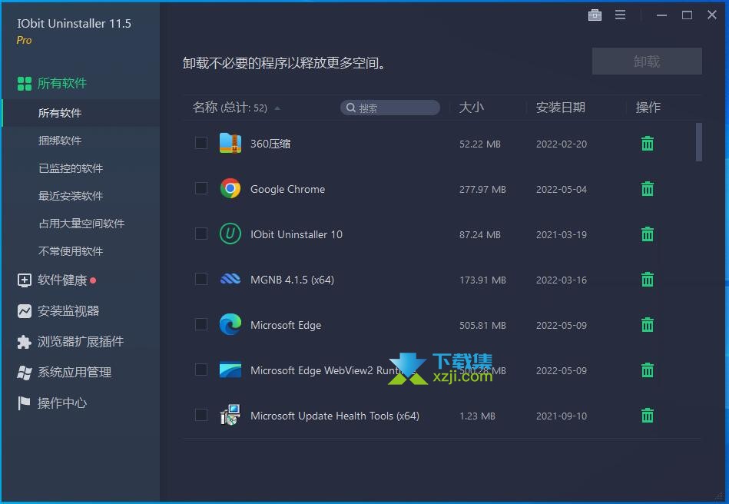Click the 卸载 button
Image resolution: width=729 pixels, height=504 pixels.
pyautogui.click(x=647, y=61)
